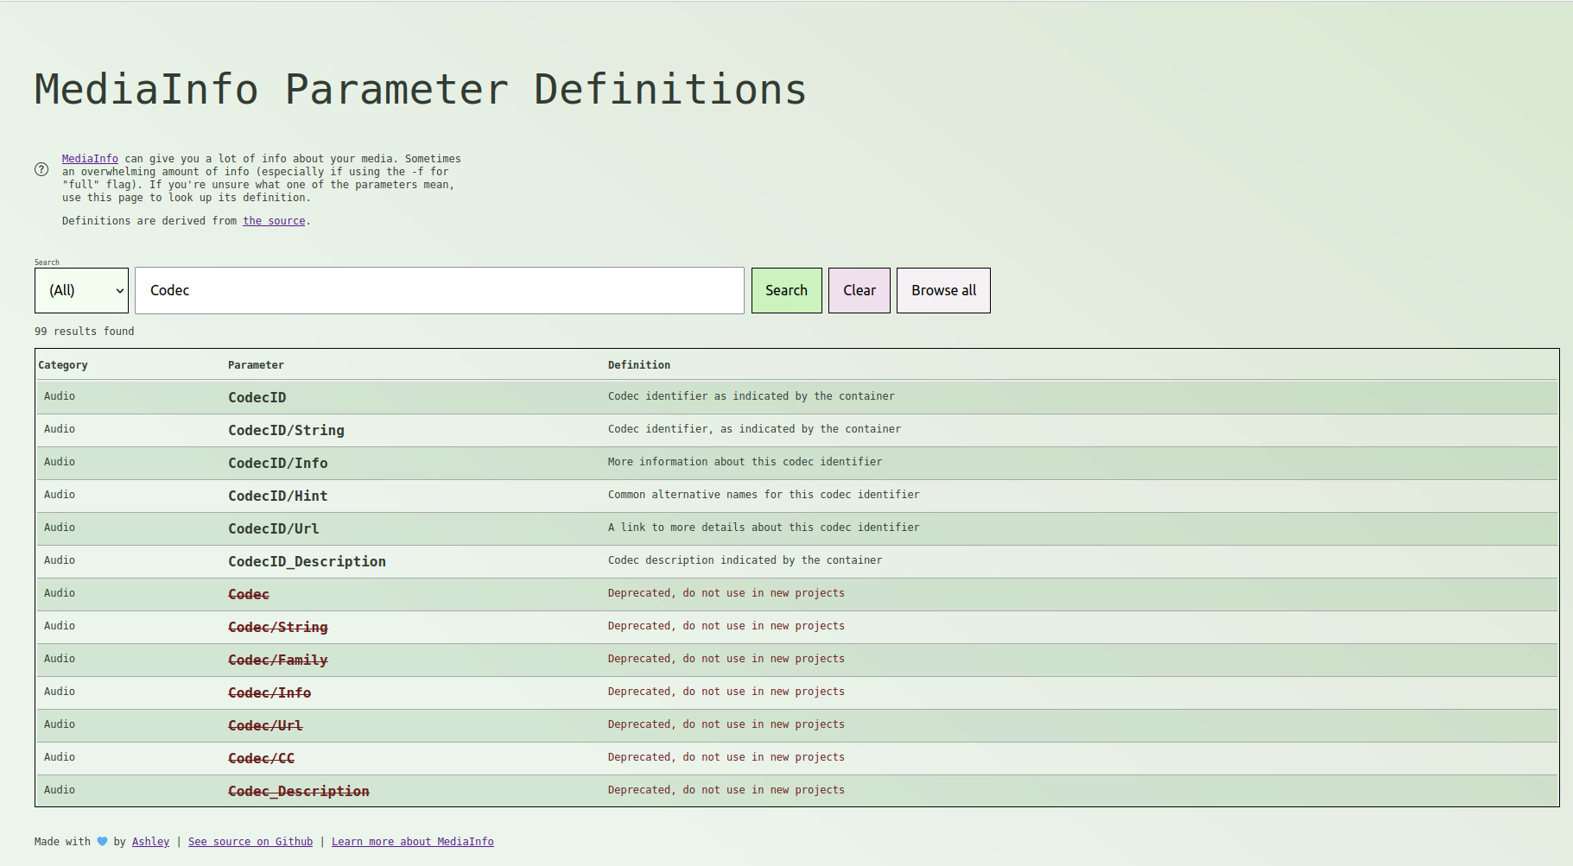Click the Audio category in CodecID row
1573x866 pixels.
60,396
